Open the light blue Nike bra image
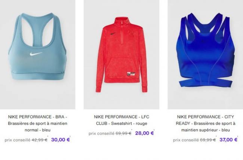Image resolution: width=243 pixels, height=160 pixels. click(38, 54)
